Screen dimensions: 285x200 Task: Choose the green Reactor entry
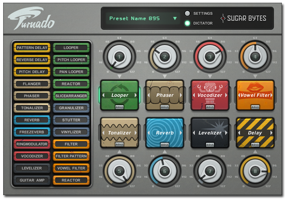pos(71,84)
